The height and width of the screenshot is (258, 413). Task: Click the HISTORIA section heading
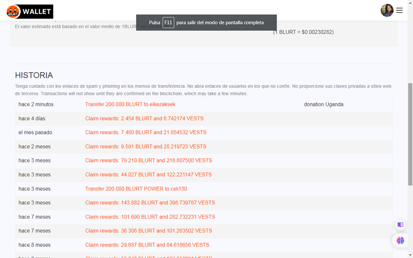pos(34,75)
